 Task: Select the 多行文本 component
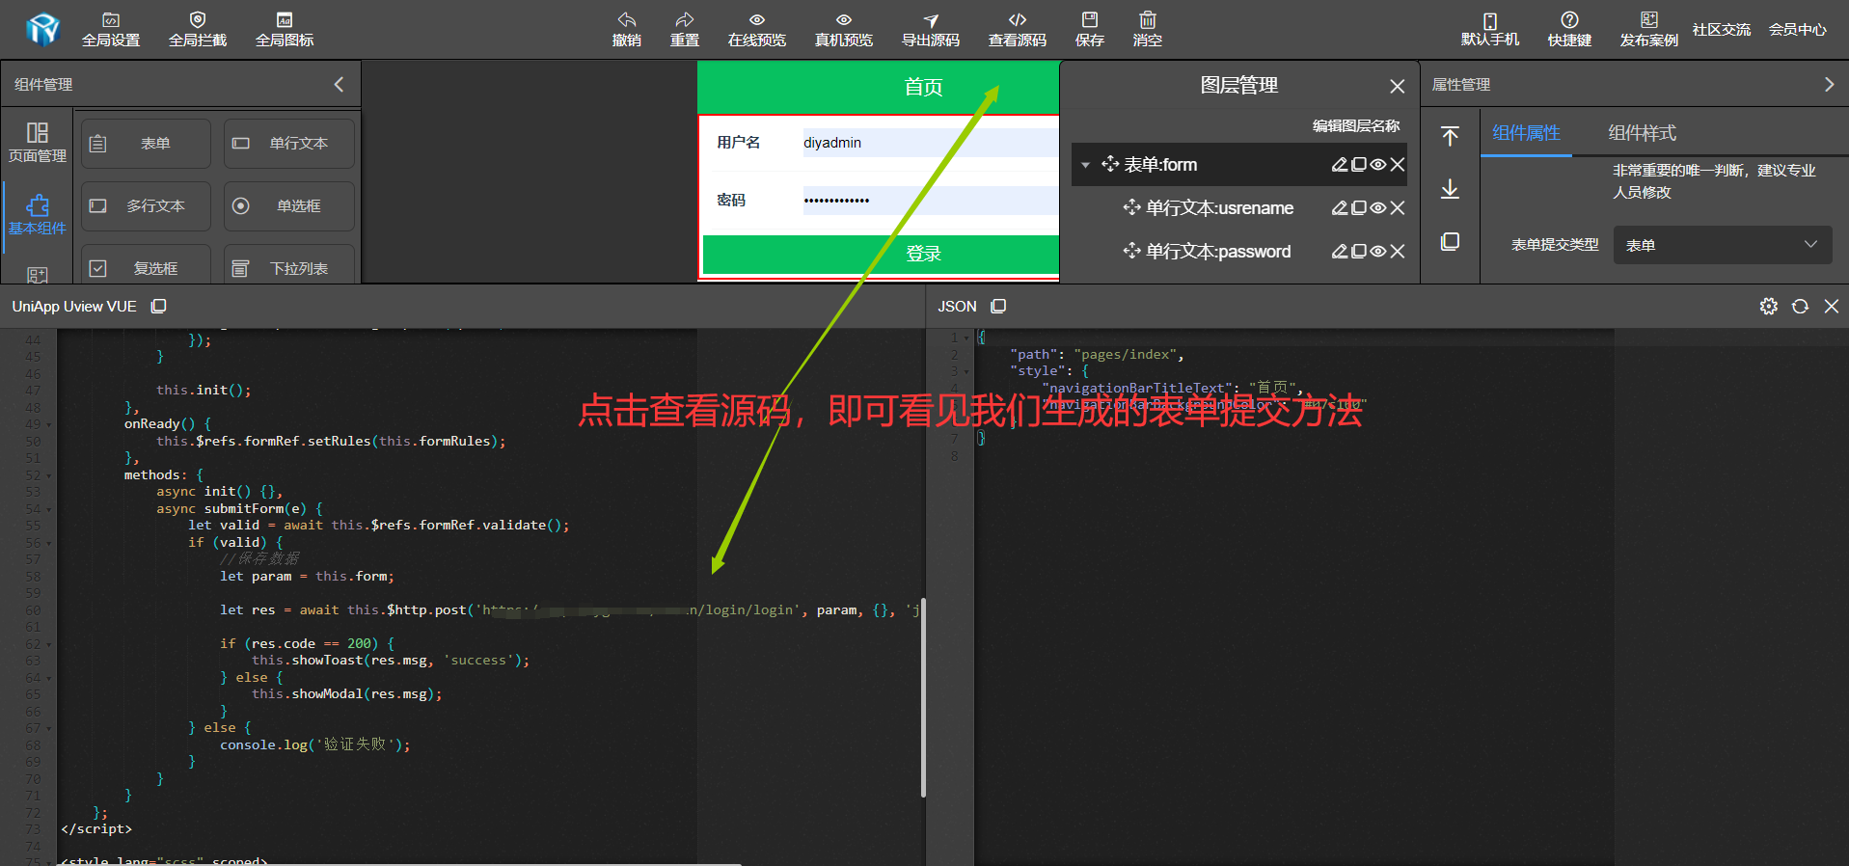pyautogui.click(x=146, y=206)
